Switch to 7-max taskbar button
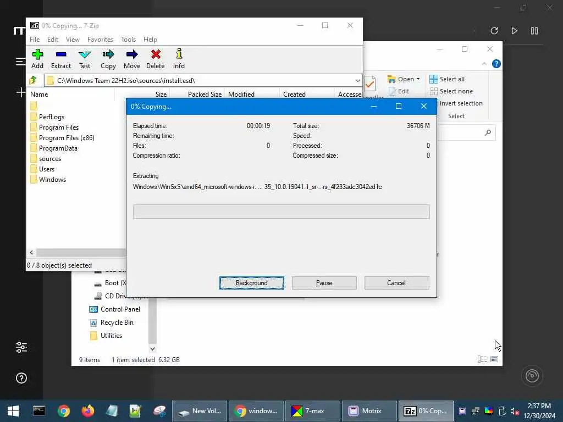 (312, 411)
